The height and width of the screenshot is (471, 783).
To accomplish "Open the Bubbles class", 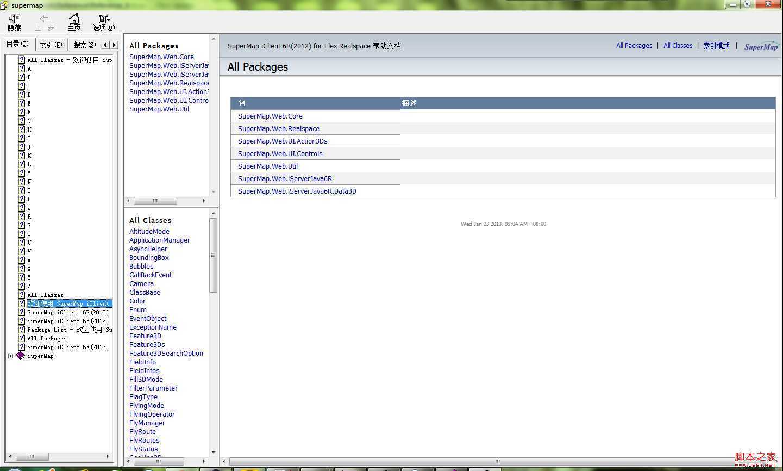I will click(x=141, y=266).
